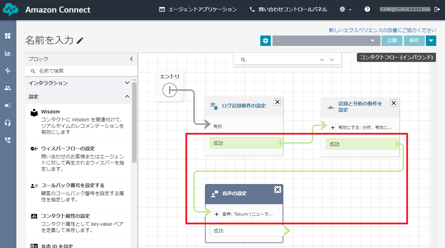Click the 名前で検索 block search field

pos(81,71)
